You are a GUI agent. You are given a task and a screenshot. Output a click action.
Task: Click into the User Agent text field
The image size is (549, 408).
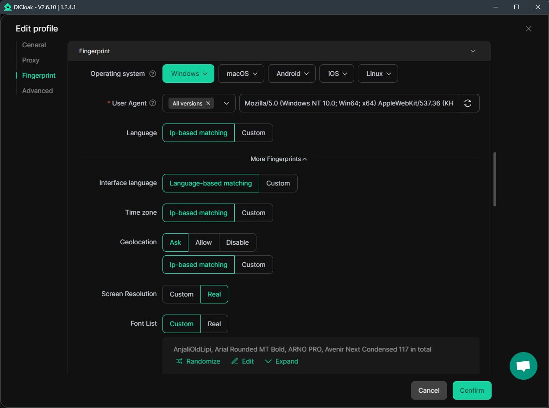(x=349, y=103)
